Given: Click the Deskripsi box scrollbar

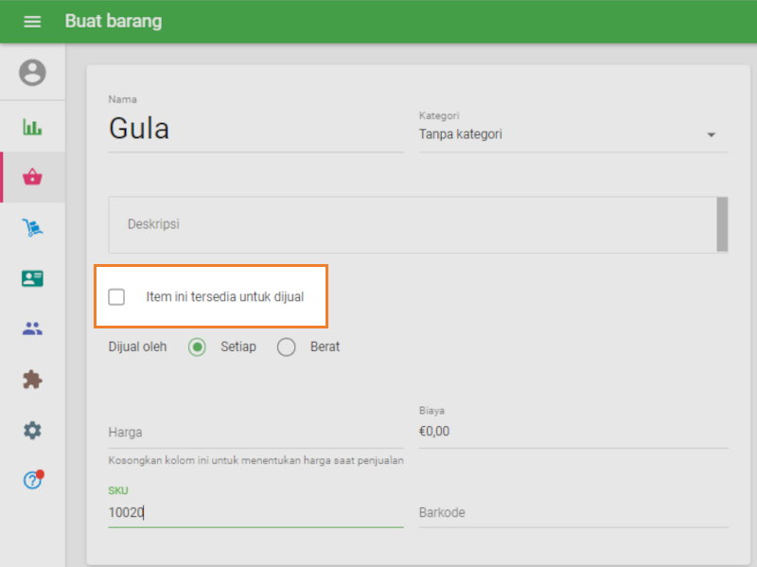Looking at the screenshot, I should (x=722, y=224).
